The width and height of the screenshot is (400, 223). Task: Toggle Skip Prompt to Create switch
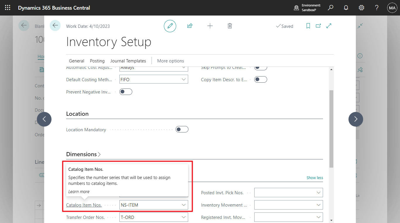[261, 68]
